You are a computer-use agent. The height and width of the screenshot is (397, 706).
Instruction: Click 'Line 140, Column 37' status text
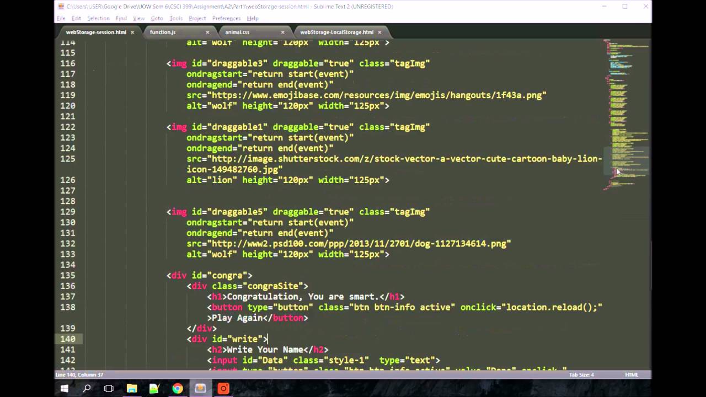[x=79, y=375]
